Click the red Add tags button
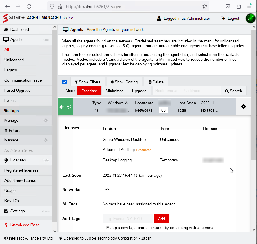257x244 pixels. click(161, 219)
